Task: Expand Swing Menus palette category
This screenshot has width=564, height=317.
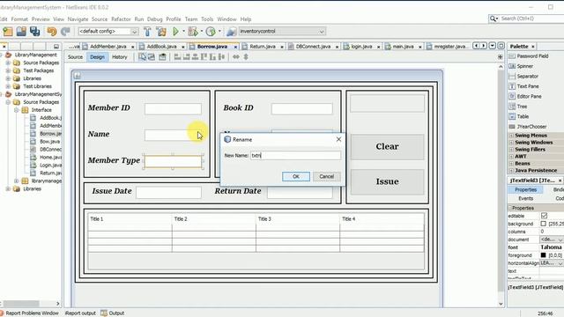Action: click(x=511, y=136)
